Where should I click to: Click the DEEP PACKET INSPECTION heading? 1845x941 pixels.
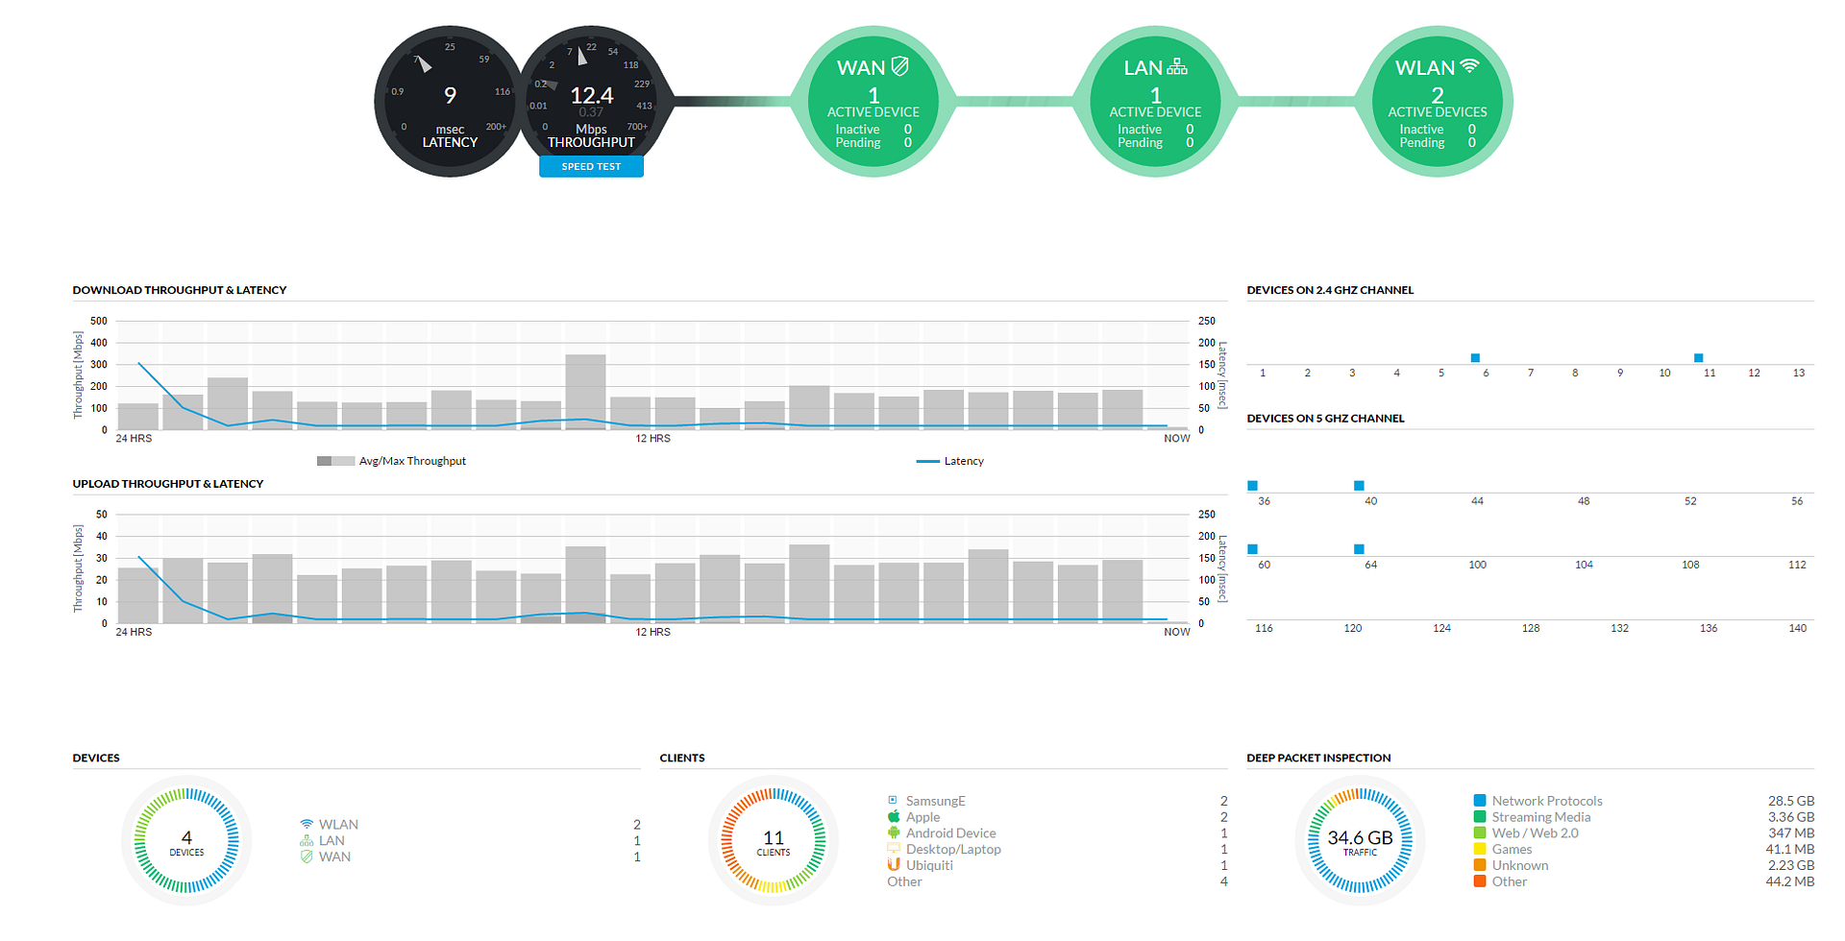pos(1318,758)
